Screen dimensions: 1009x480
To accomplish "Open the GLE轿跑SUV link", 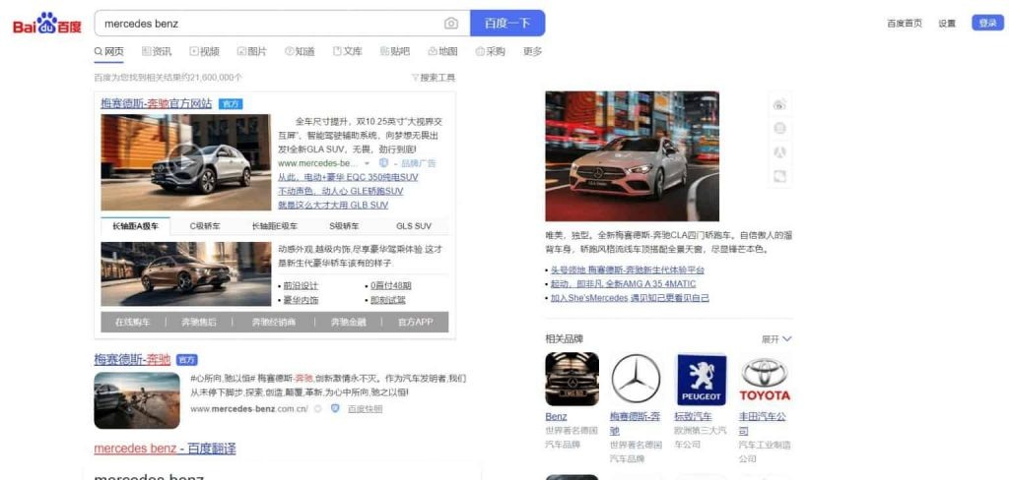I will click(340, 191).
